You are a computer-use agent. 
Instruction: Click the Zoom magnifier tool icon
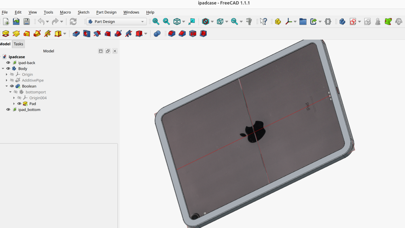235,21
